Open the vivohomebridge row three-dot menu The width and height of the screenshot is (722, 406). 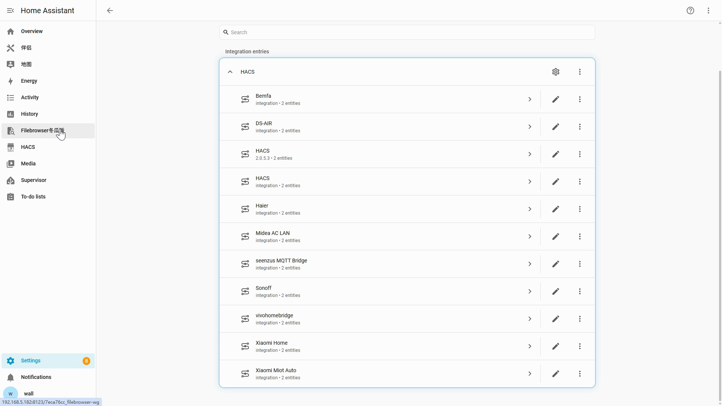(580, 319)
